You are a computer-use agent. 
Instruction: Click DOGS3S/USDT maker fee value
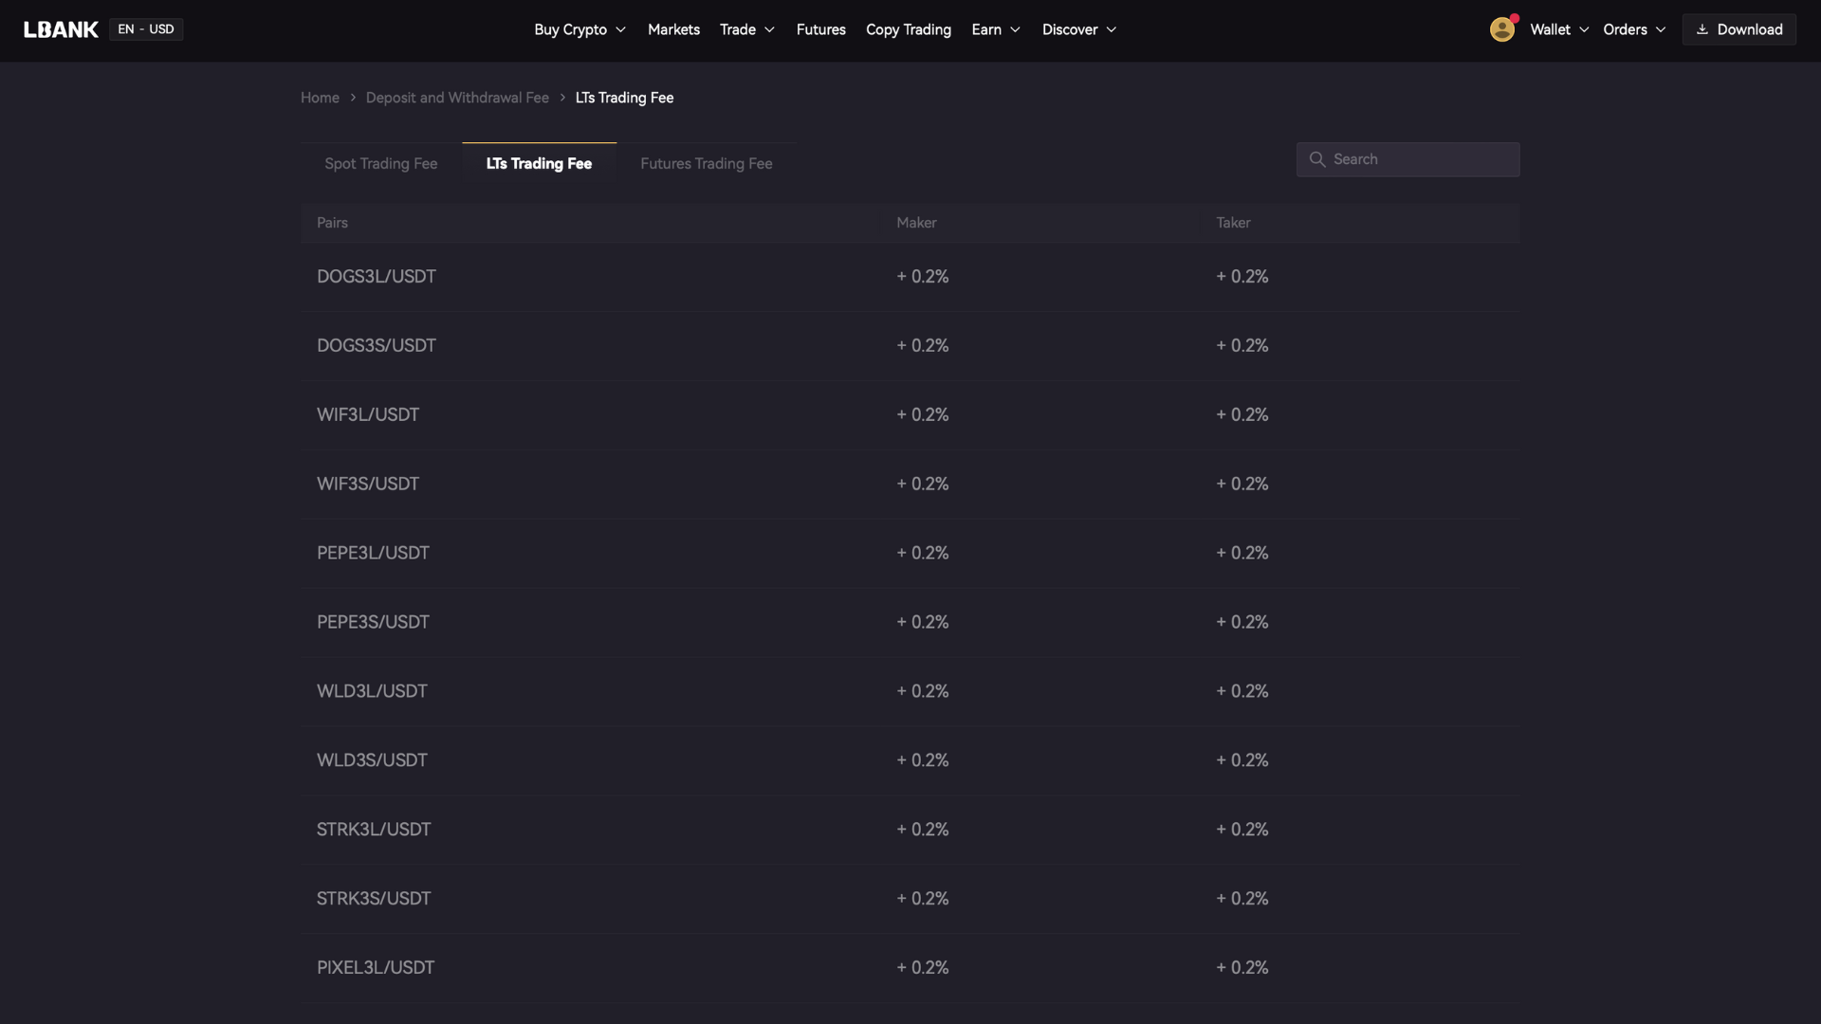[x=923, y=346]
